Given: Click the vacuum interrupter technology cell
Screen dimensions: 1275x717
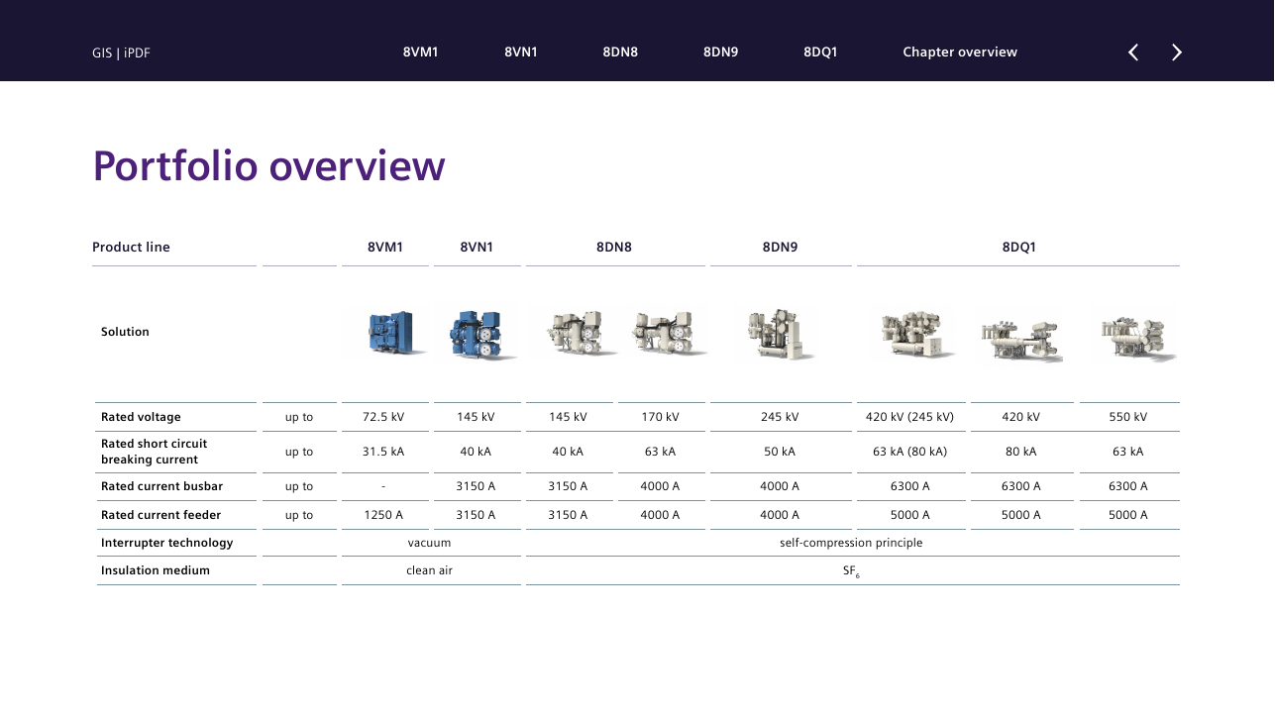Looking at the screenshot, I should (x=429, y=543).
